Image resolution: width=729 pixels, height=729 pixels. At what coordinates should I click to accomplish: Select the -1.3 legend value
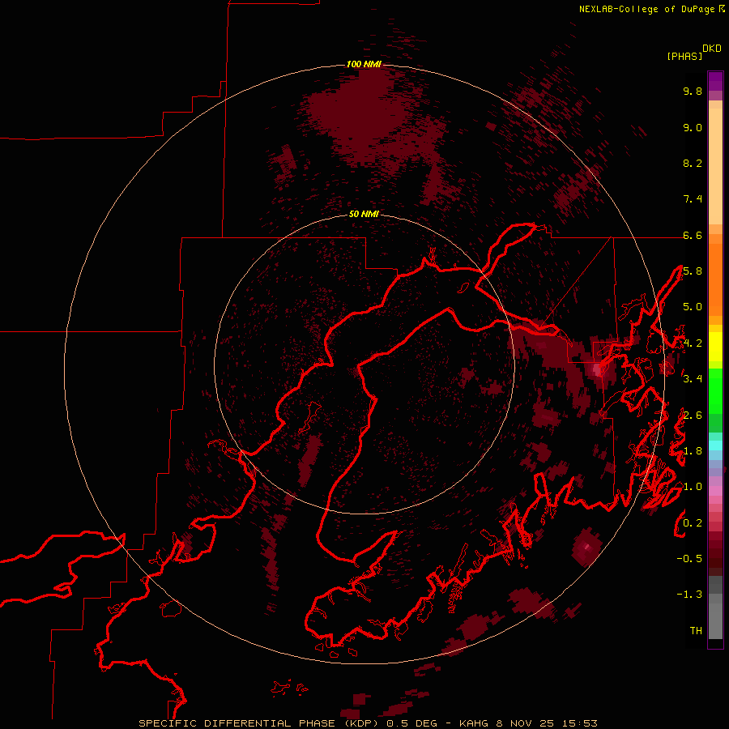(689, 595)
